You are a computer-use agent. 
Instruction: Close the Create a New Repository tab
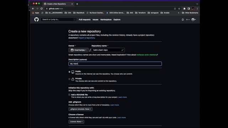[72, 4]
